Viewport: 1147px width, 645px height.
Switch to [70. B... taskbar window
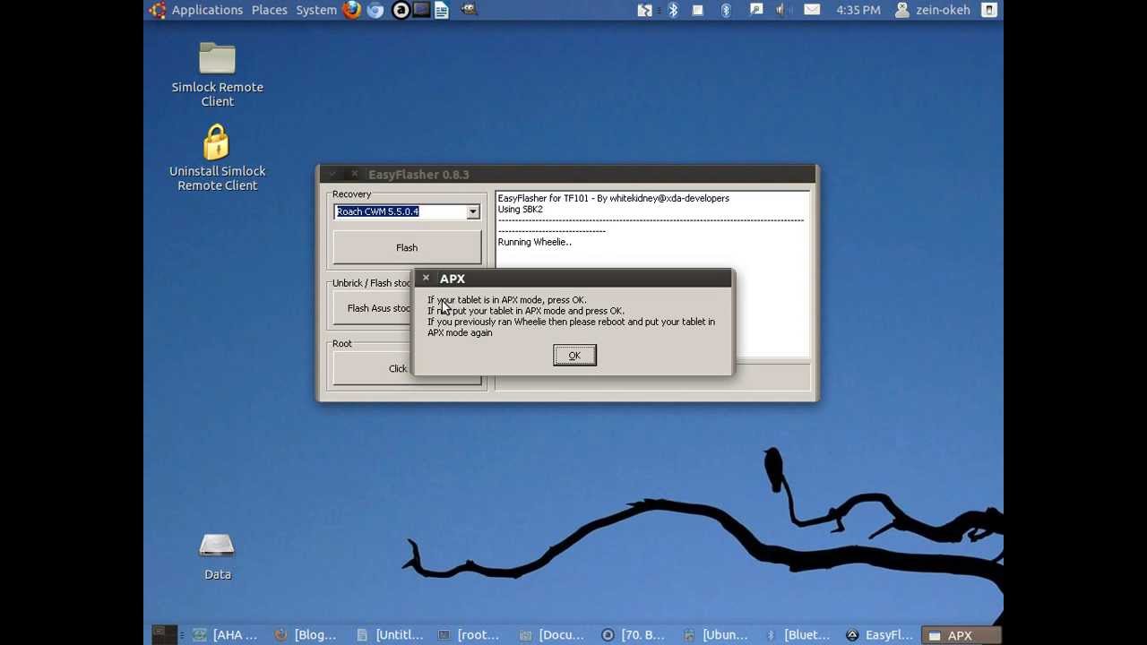pyautogui.click(x=634, y=634)
